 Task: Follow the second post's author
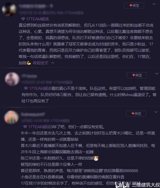point(137,75)
